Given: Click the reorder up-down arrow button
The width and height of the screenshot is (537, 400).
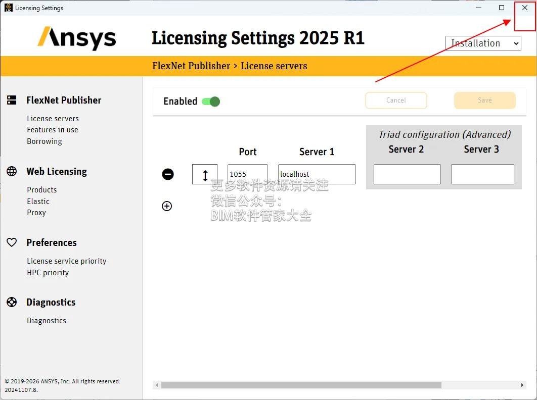Looking at the screenshot, I should point(205,174).
